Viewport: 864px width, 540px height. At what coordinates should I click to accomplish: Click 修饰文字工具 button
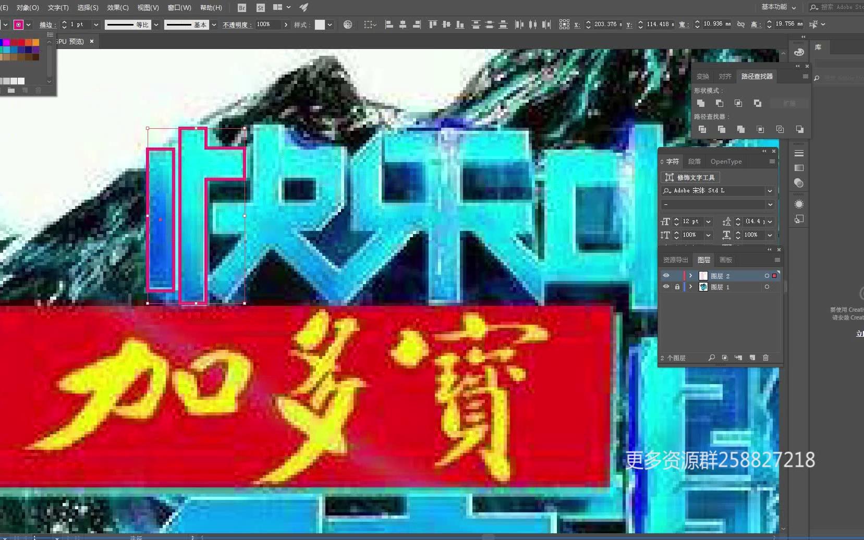click(690, 178)
